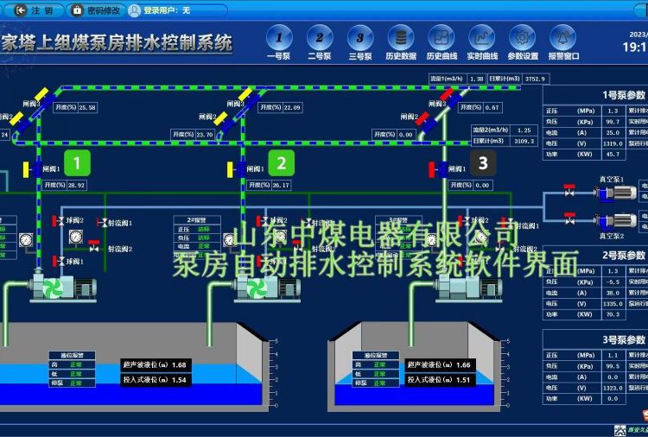This screenshot has height=437, width=648.
Task: Click 密码修改 change password button
Action: pos(96,11)
